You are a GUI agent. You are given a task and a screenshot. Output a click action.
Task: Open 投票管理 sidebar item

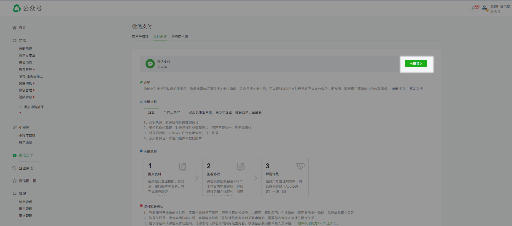pos(25,70)
